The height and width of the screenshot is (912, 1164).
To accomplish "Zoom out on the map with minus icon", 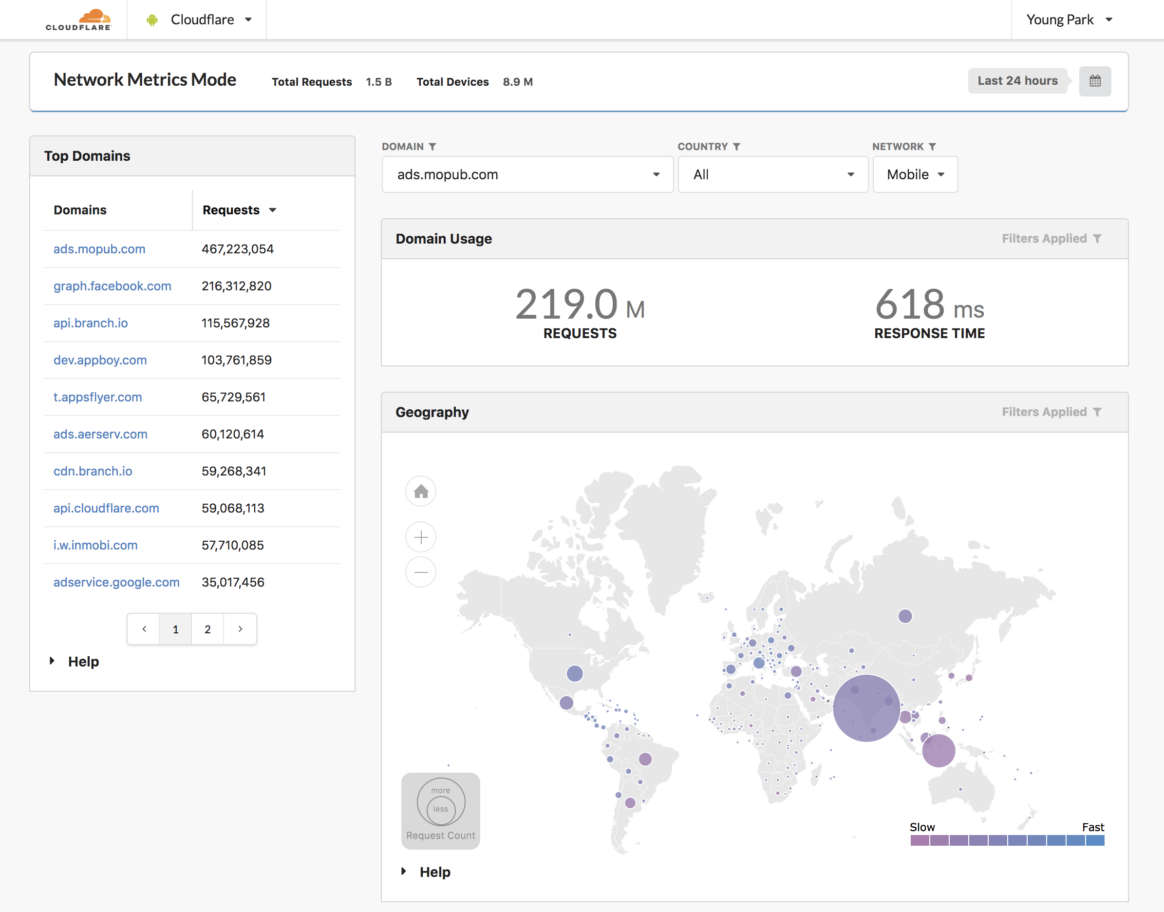I will (421, 572).
